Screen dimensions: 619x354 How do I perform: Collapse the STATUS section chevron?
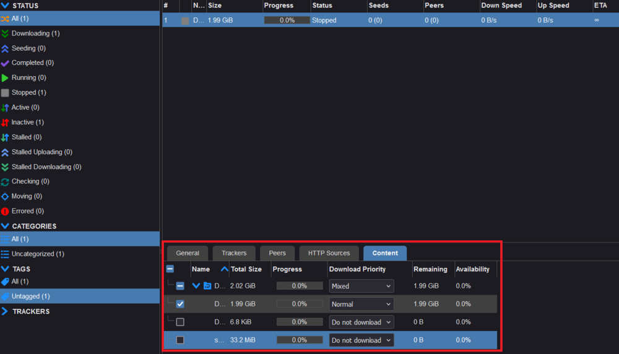point(5,6)
